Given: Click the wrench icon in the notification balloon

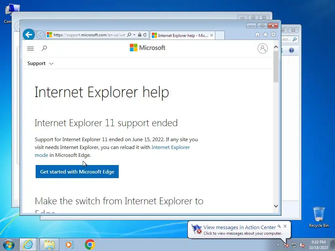Looking at the screenshot, I should (279, 226).
